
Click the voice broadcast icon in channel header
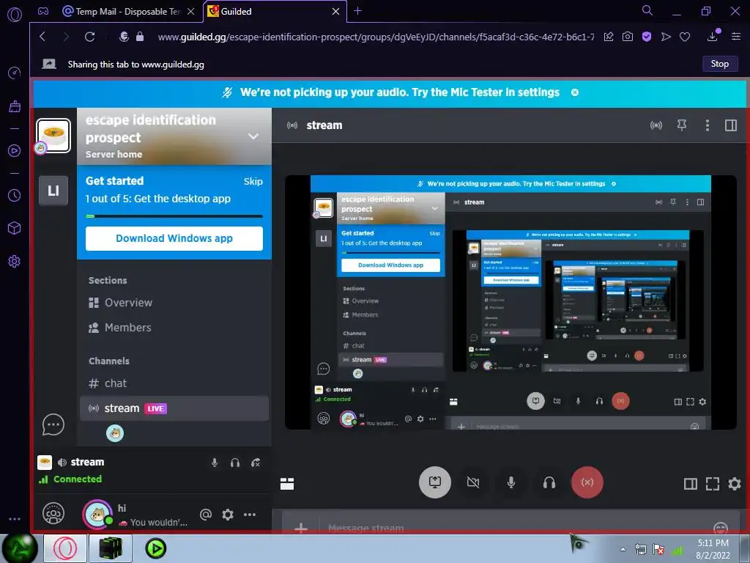pos(656,125)
